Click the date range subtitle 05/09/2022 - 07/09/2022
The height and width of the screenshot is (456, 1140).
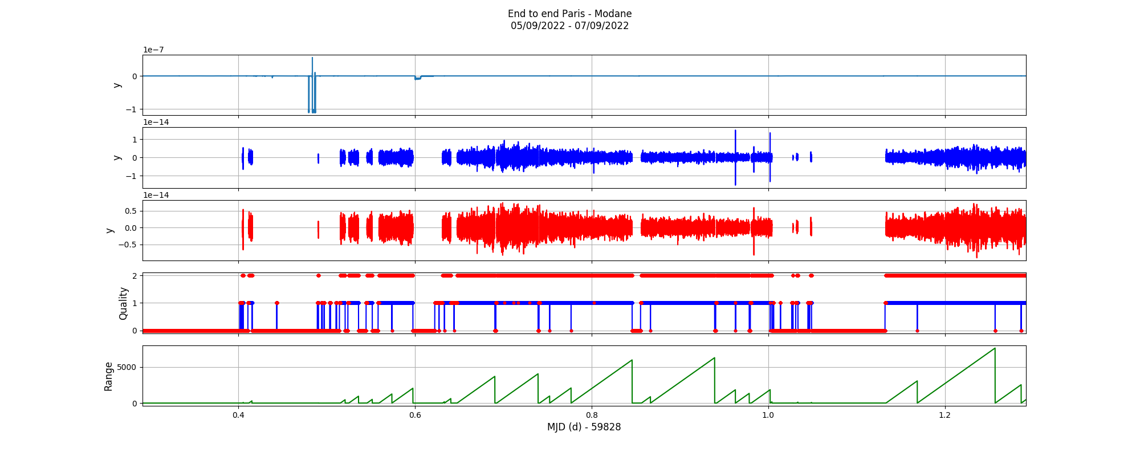569,26
